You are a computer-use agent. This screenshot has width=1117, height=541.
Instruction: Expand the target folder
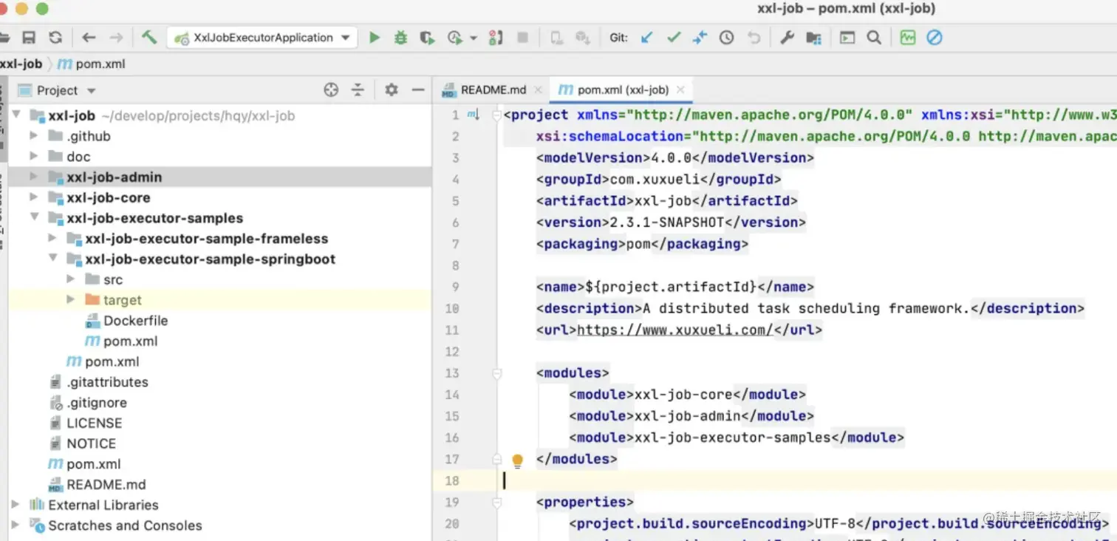pos(70,300)
